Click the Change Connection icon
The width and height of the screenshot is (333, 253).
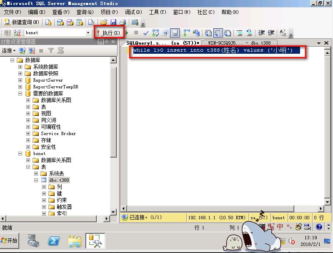(x=17, y=33)
